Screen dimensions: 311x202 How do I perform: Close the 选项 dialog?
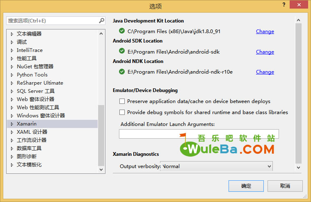[299, 4]
